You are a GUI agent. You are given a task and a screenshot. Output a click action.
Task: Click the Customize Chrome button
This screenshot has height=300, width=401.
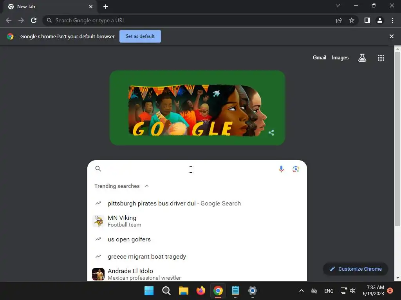(x=356, y=269)
